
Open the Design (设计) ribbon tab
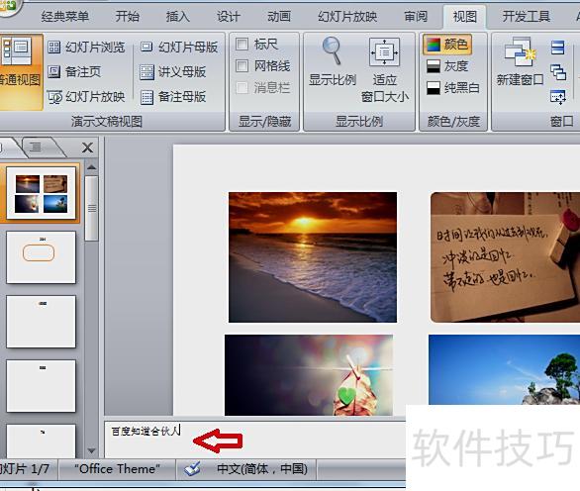click(x=229, y=16)
